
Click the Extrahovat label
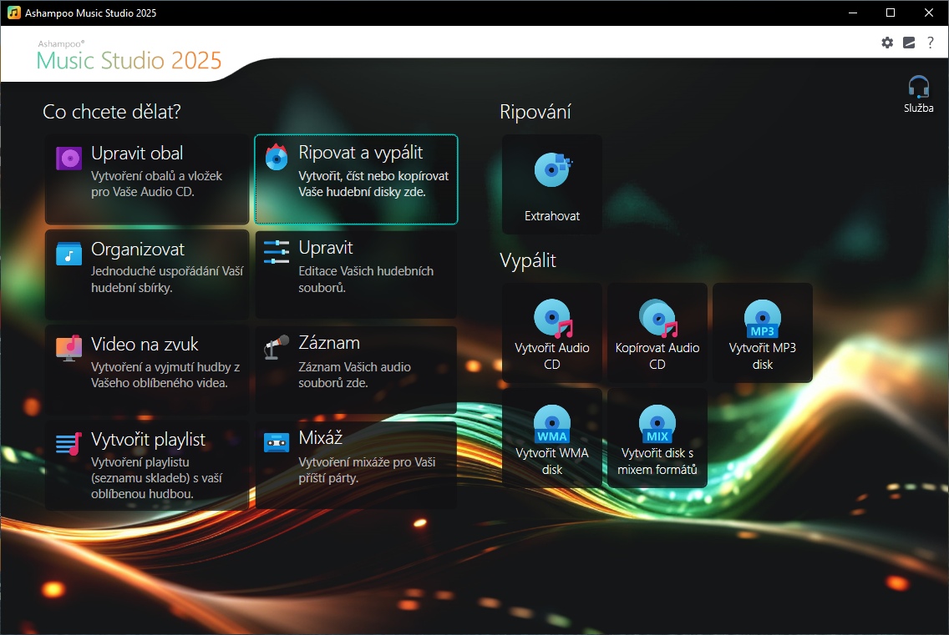point(552,216)
